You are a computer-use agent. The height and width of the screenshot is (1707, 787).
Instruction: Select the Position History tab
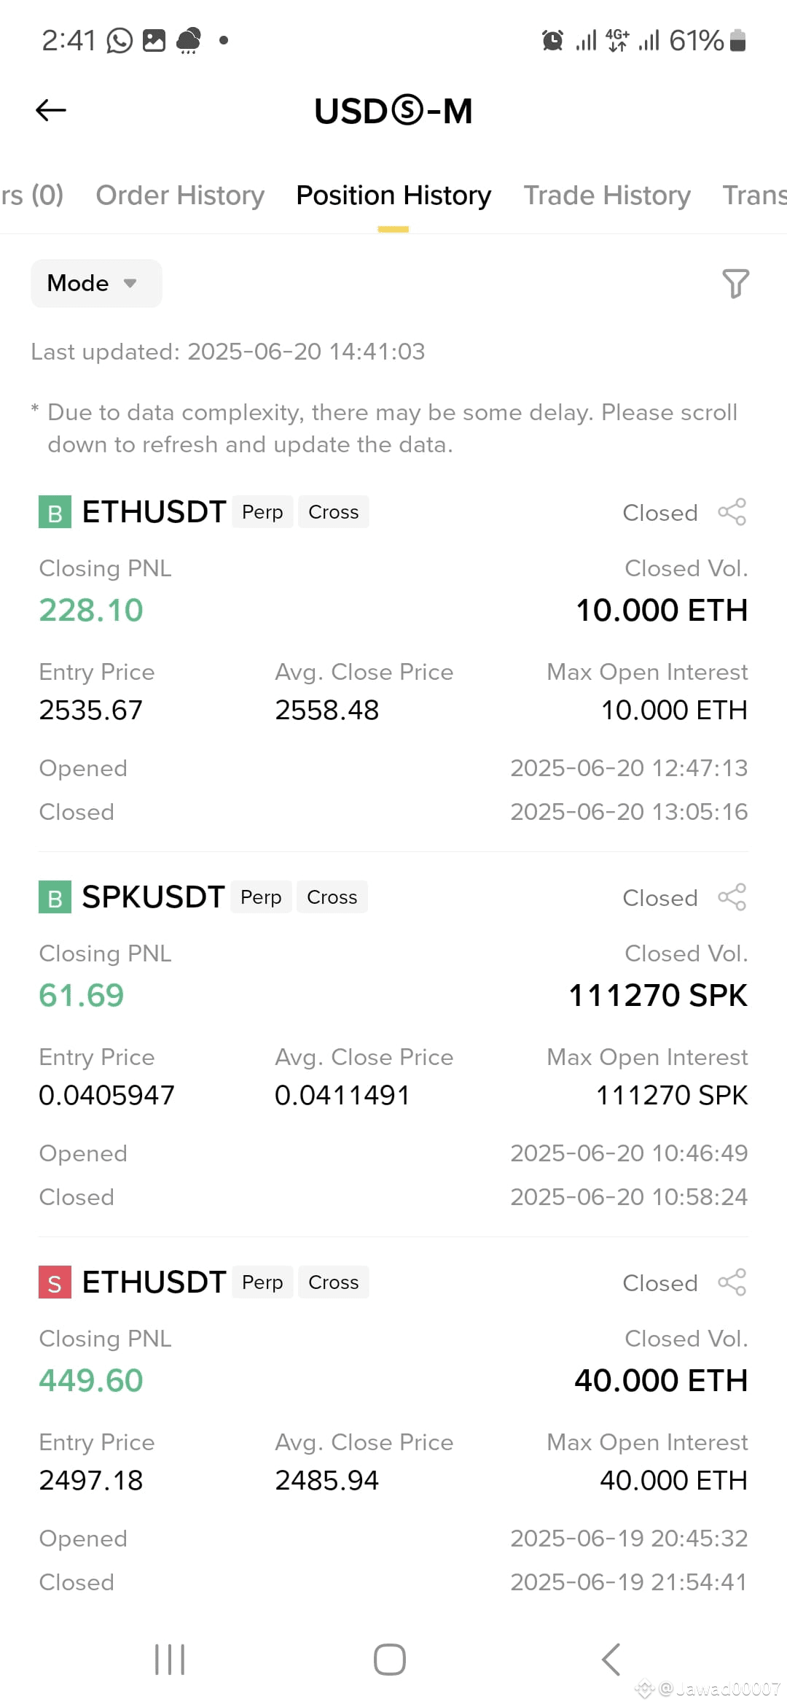click(393, 196)
